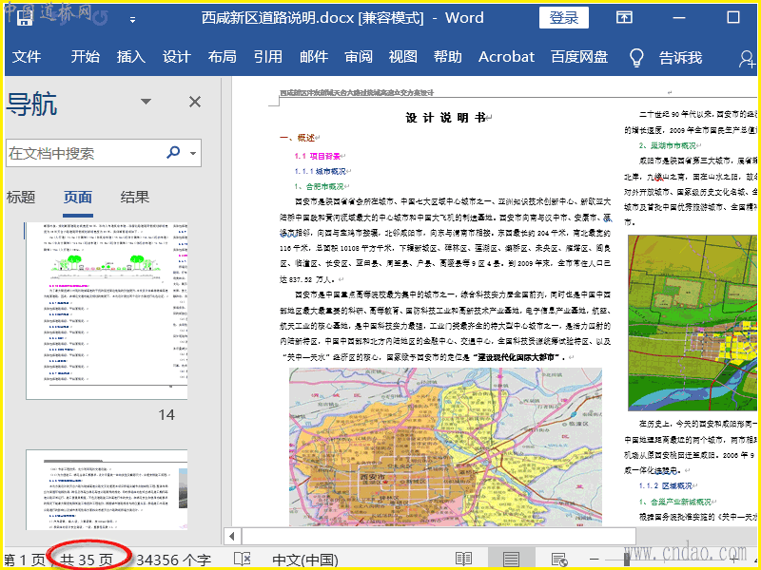Viewport: 761px width, 570px height.
Task: Click the search magnifier icon in navigation pane
Action: [174, 153]
